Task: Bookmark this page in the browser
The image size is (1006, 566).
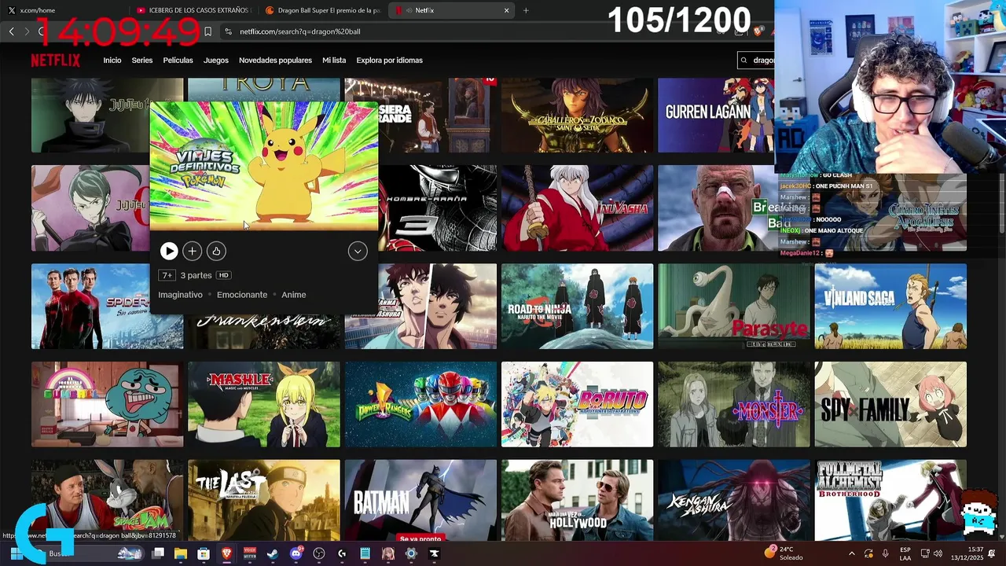Action: 207,31
